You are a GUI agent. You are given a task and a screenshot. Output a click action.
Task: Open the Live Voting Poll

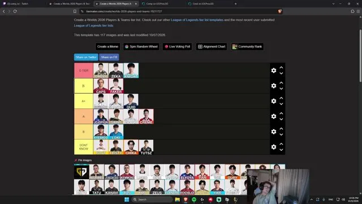point(177,46)
